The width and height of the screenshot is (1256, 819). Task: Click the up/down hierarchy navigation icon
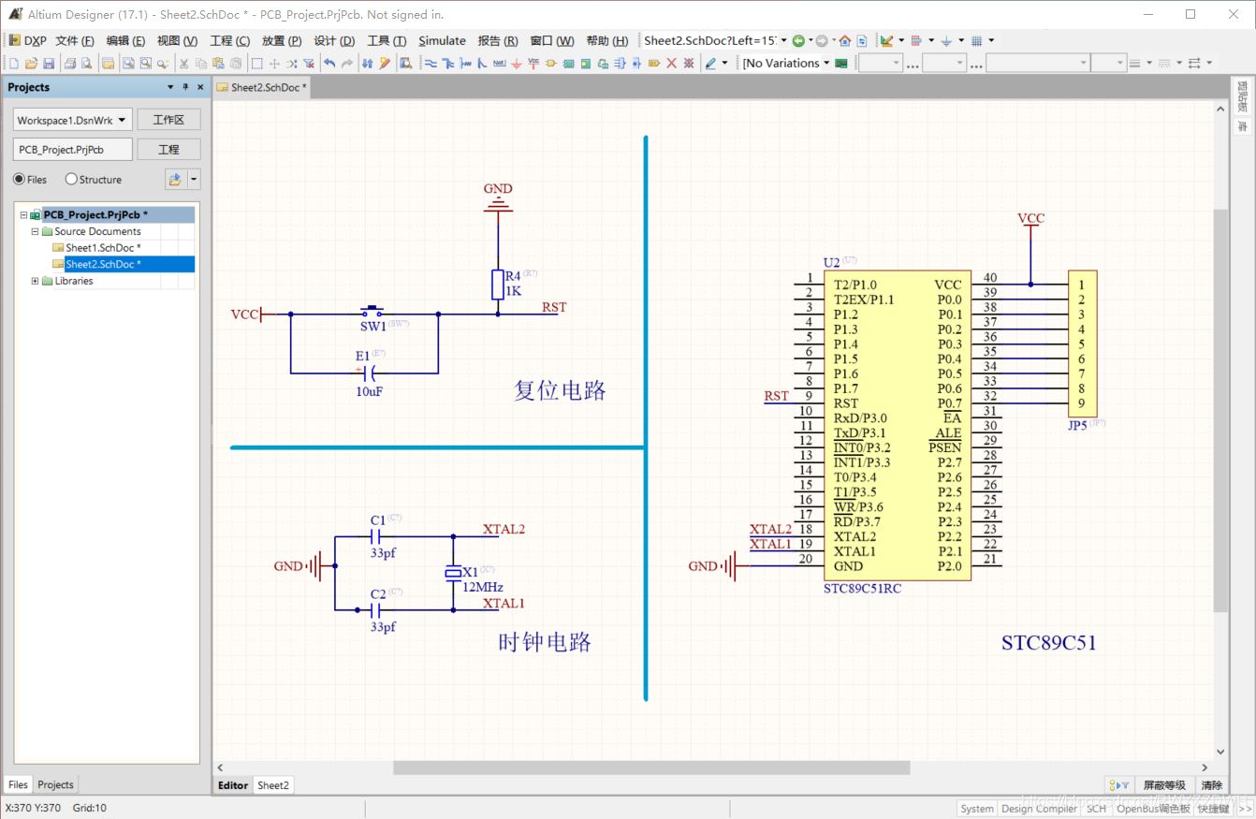tap(367, 64)
